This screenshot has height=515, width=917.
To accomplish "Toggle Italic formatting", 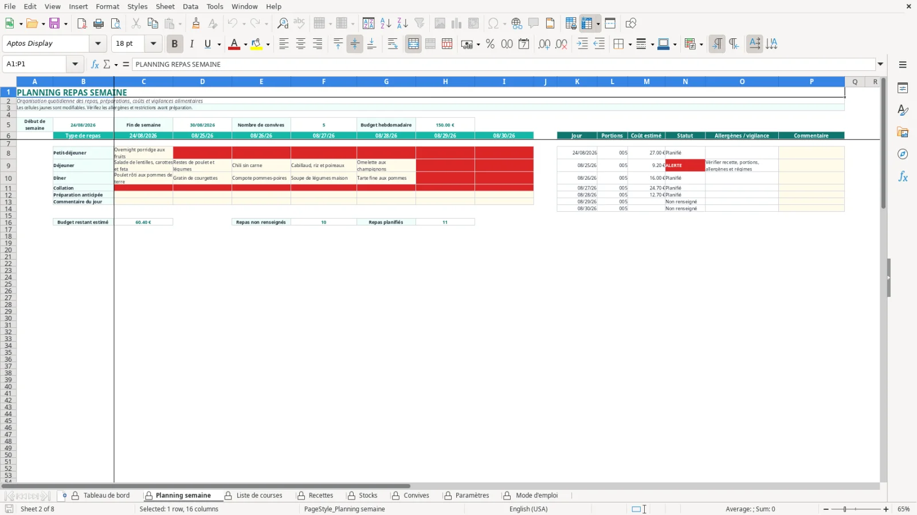I will pos(191,44).
